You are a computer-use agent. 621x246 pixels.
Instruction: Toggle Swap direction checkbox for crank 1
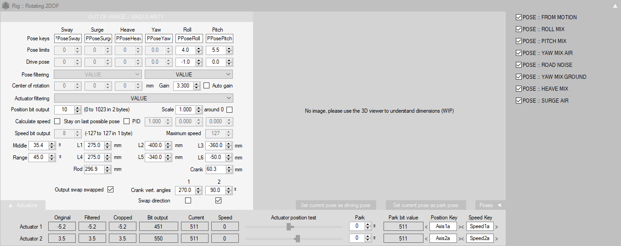click(188, 201)
